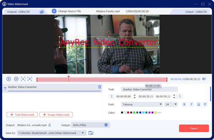This screenshot has width=214, height=140.
Task: Toggle bold formatting
Action: [x=184, y=104]
